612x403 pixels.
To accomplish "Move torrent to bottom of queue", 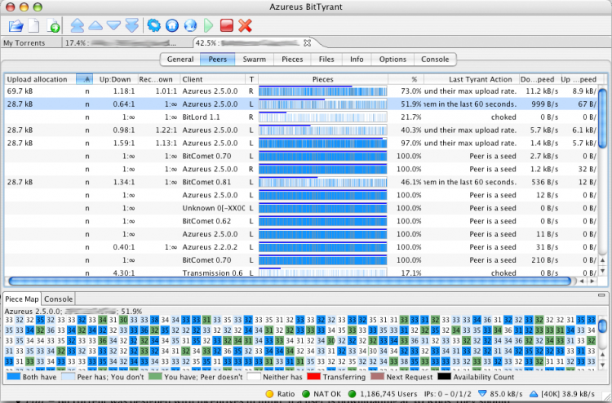I will click(x=132, y=26).
